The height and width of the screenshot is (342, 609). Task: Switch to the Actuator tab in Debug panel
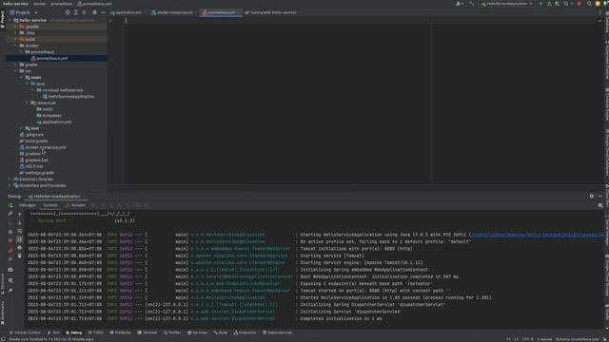[76, 205]
